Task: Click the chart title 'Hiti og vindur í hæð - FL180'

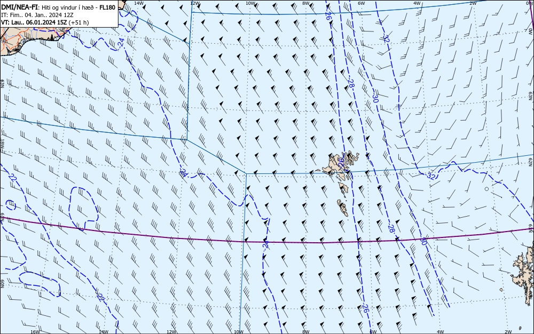Action: 78,7
